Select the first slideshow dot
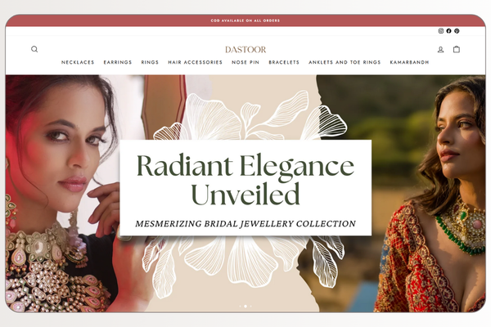 click(240, 307)
